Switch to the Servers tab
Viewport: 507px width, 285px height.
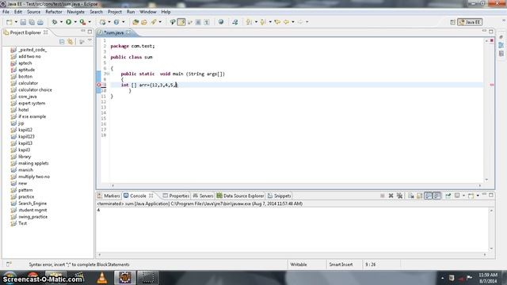coord(203,196)
